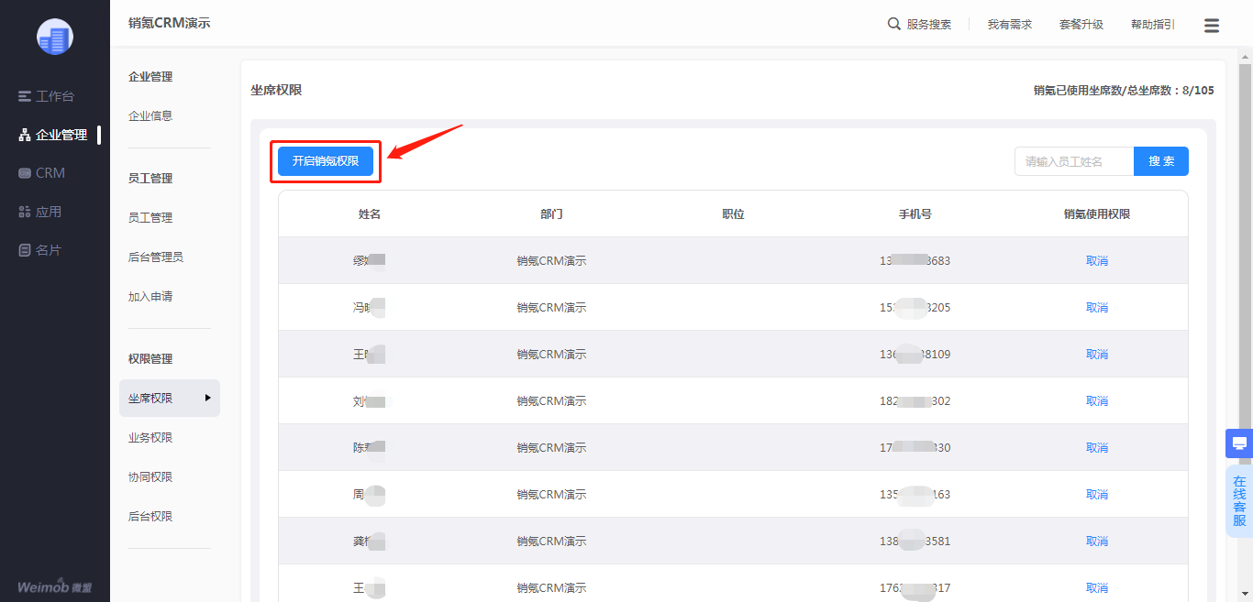Open the CRM section in the sidebar
This screenshot has width=1253, height=602.
(x=42, y=173)
